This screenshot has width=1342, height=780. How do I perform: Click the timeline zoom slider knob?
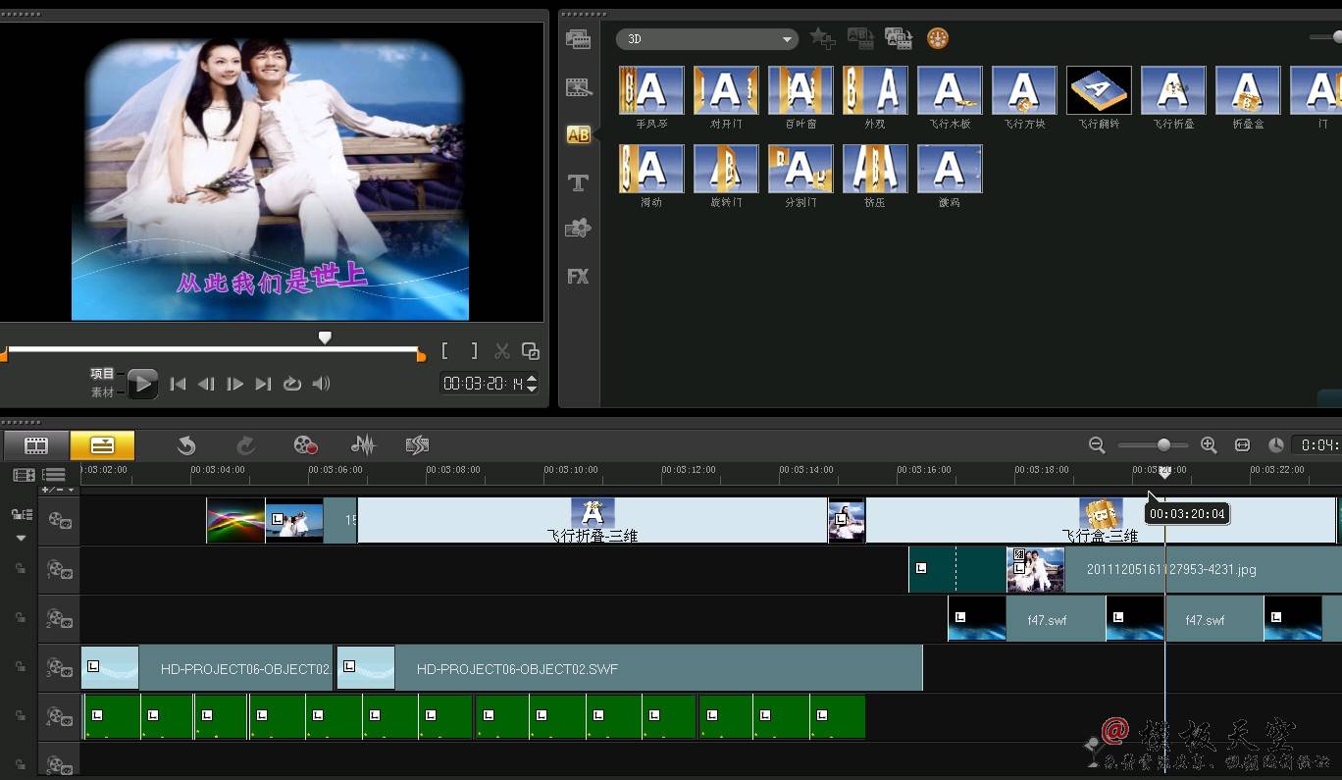1163,445
